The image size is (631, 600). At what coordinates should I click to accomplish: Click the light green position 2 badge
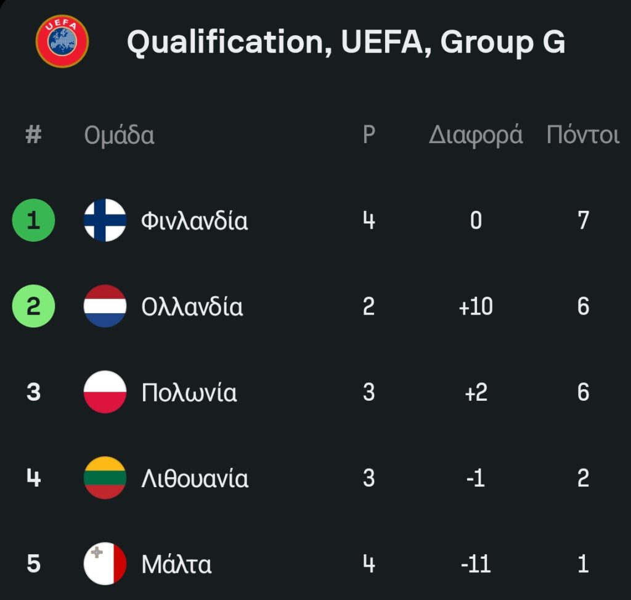point(33,306)
